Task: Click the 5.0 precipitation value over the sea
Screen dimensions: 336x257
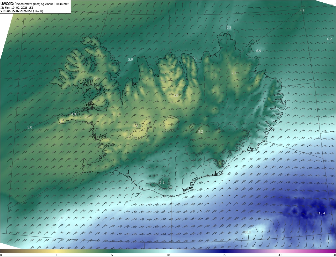Action: click(x=30, y=127)
